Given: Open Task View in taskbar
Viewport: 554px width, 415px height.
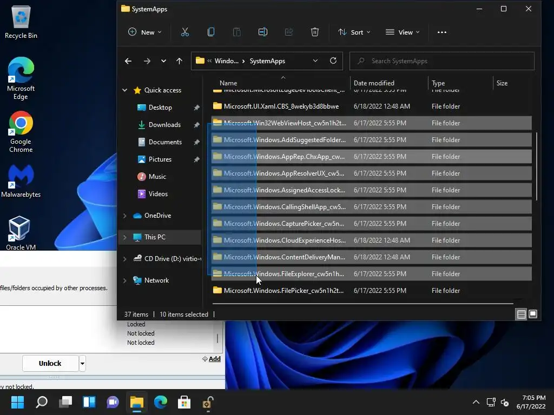Looking at the screenshot, I should pyautogui.click(x=65, y=402).
